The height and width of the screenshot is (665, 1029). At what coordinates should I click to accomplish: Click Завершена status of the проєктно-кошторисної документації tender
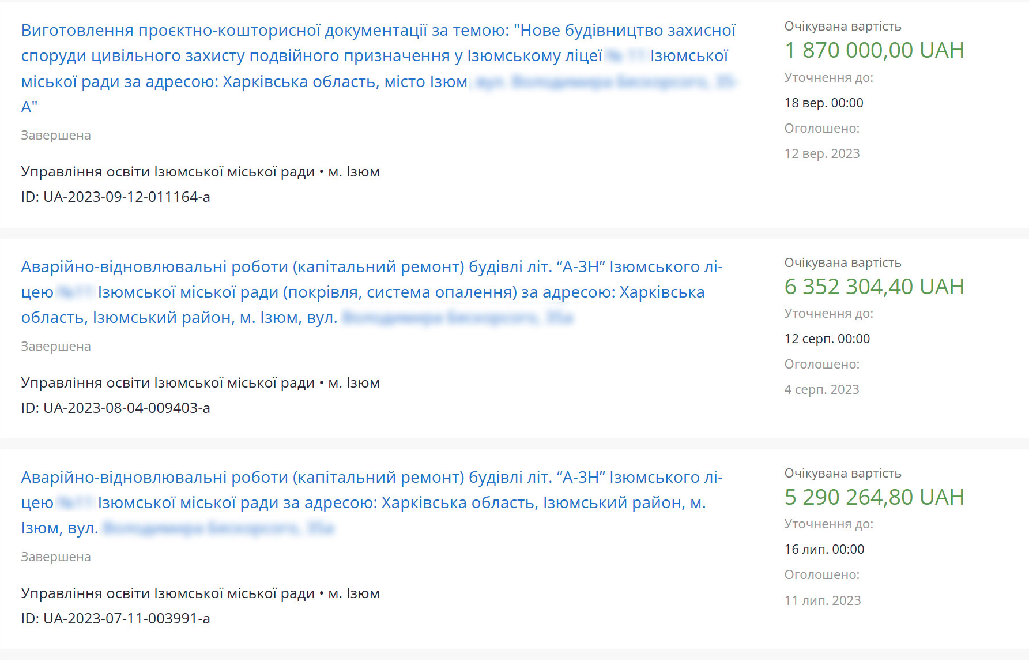(56, 136)
